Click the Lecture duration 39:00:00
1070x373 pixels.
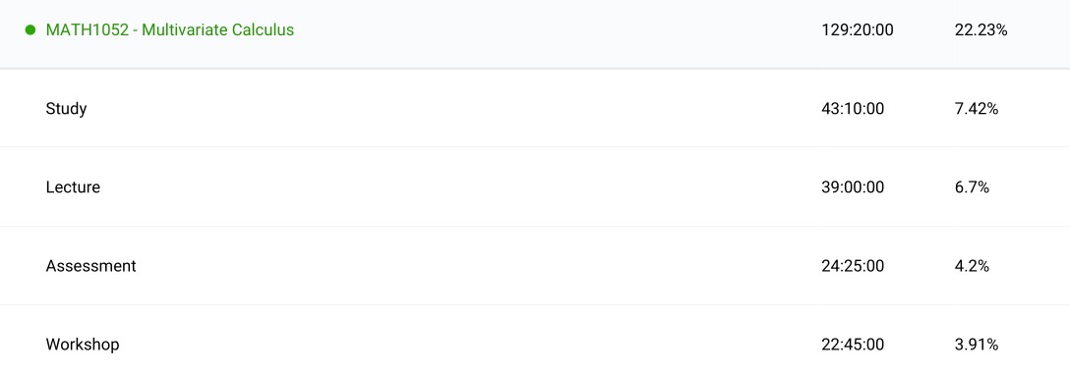tap(853, 187)
